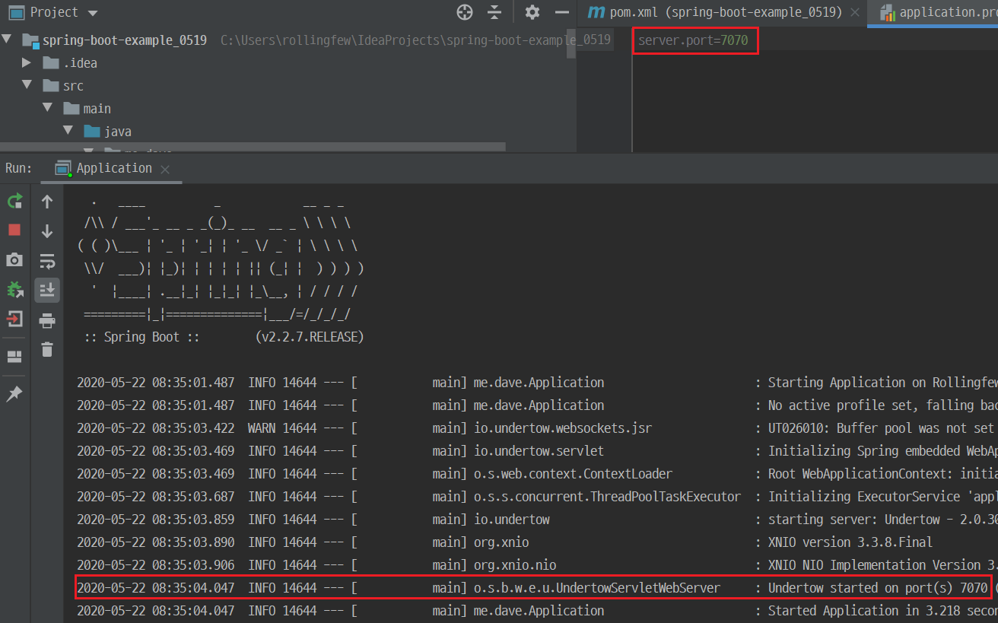Hide the Project panel with minimize dash
This screenshot has height=623, width=998.
[x=562, y=12]
